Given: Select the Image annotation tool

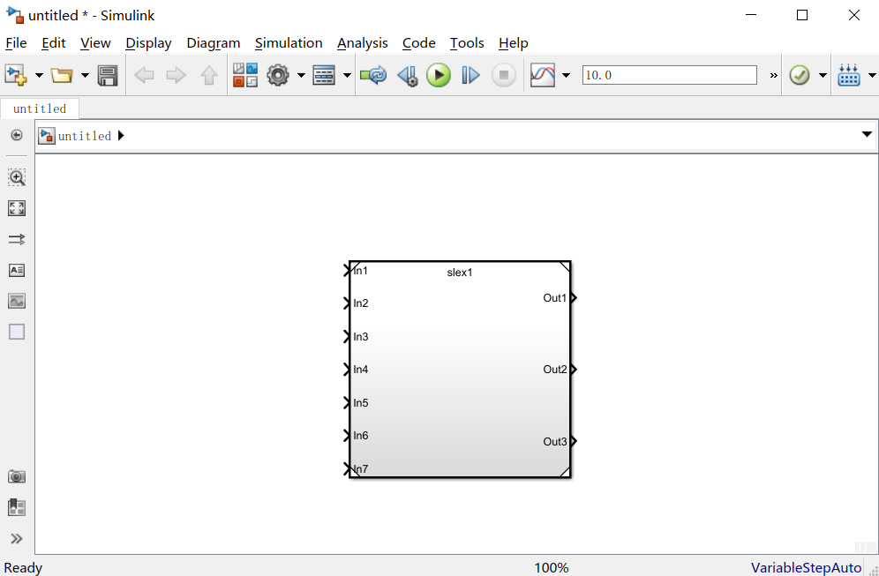Looking at the screenshot, I should click(x=17, y=302).
